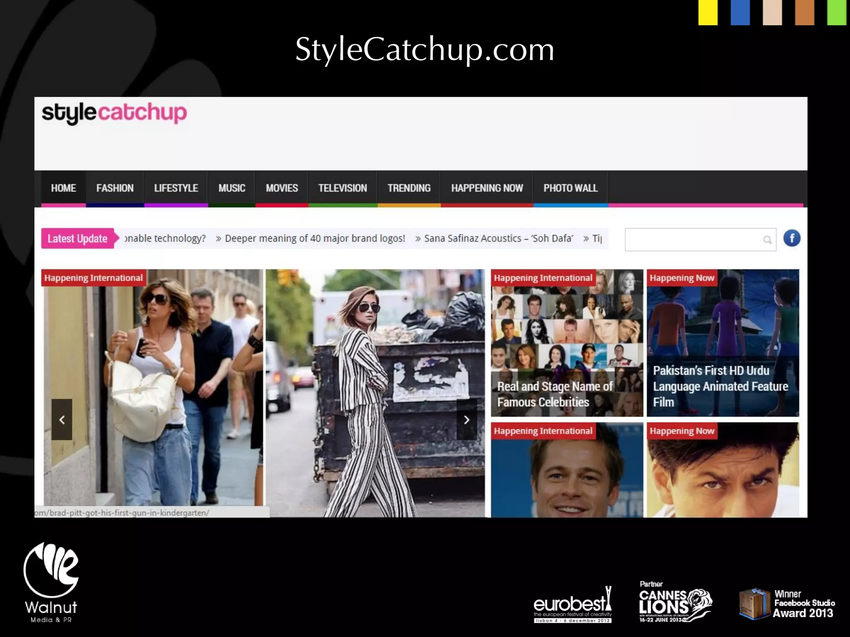Open the MOVIES section
850x637 pixels.
(282, 188)
